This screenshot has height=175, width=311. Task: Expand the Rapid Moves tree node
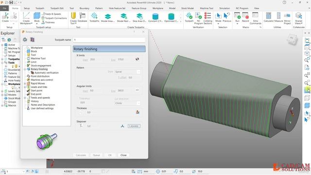tap(25, 84)
